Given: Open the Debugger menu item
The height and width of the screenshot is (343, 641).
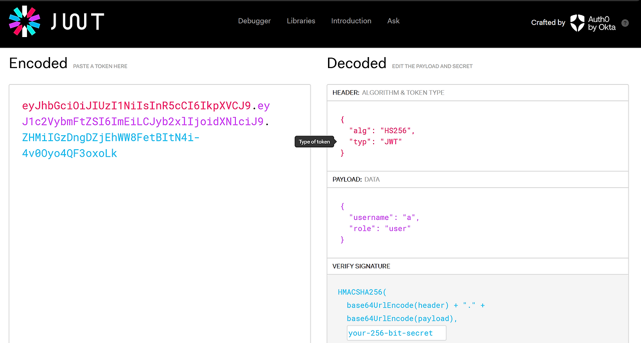Looking at the screenshot, I should 254,21.
